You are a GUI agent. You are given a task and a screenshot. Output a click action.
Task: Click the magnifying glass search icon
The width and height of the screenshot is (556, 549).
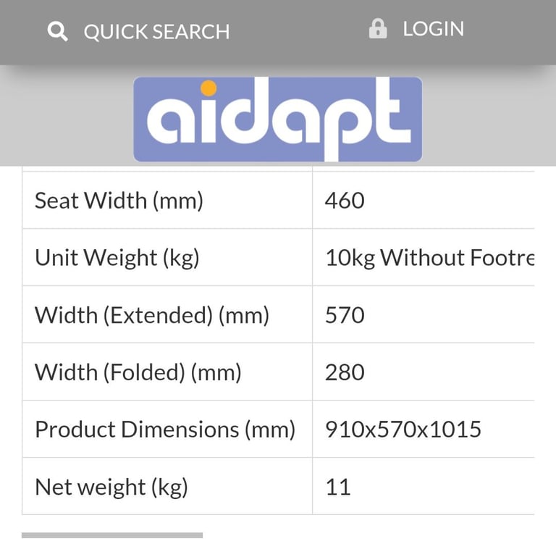point(57,31)
